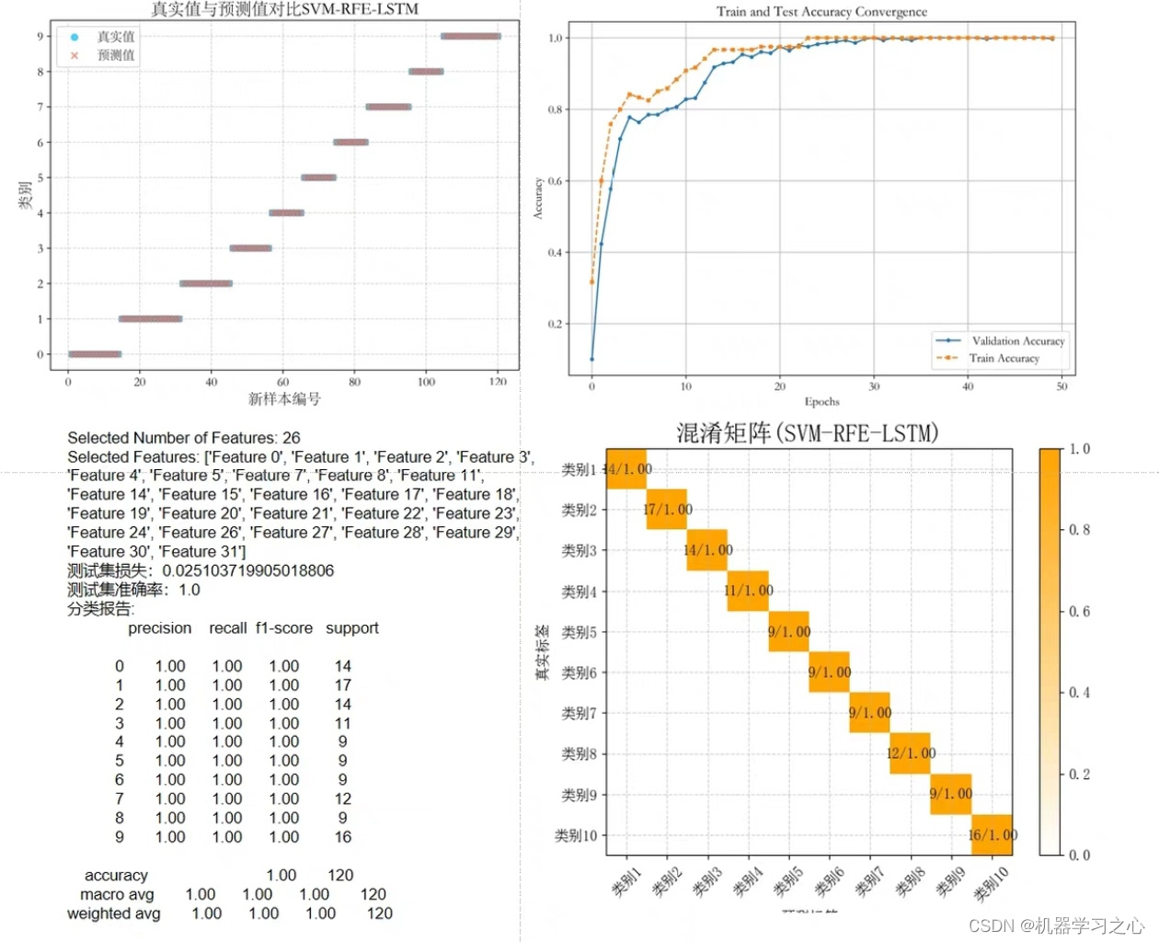Click the Train Accuracy legend text

(1004, 358)
